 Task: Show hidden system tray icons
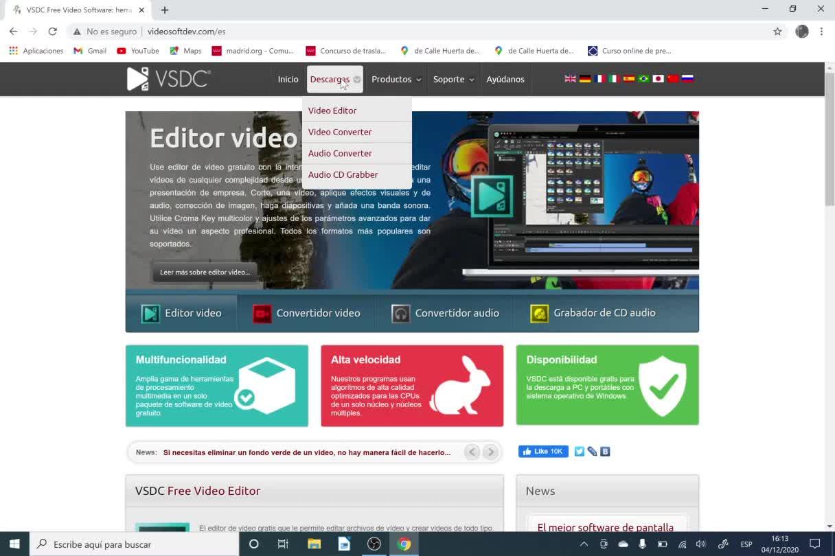coord(584,544)
